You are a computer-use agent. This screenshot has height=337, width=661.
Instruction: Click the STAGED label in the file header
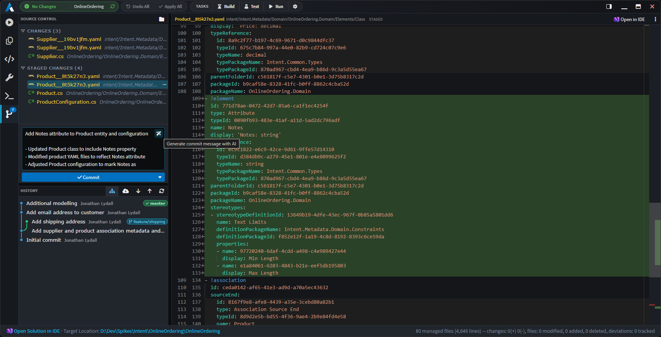click(x=376, y=19)
